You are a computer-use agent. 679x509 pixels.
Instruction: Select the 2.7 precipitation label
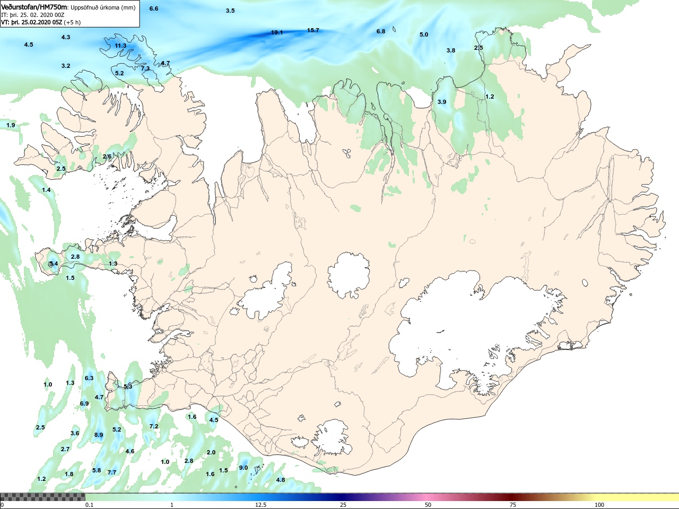65,449
